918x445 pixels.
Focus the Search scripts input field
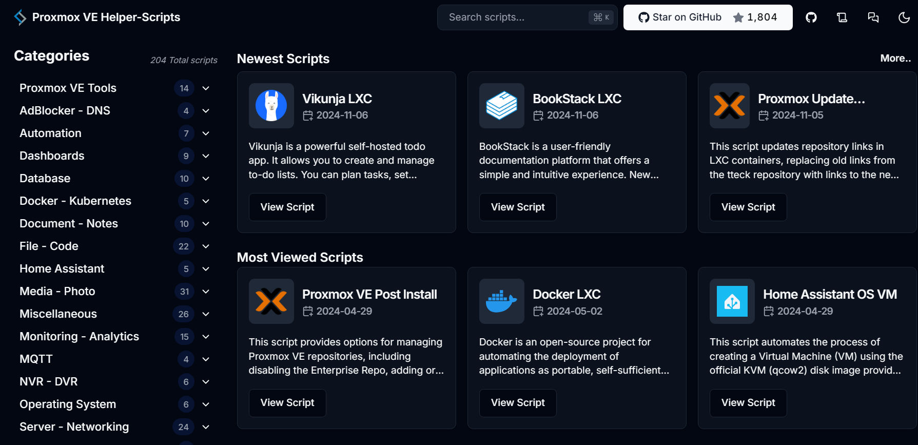pyautogui.click(x=527, y=17)
